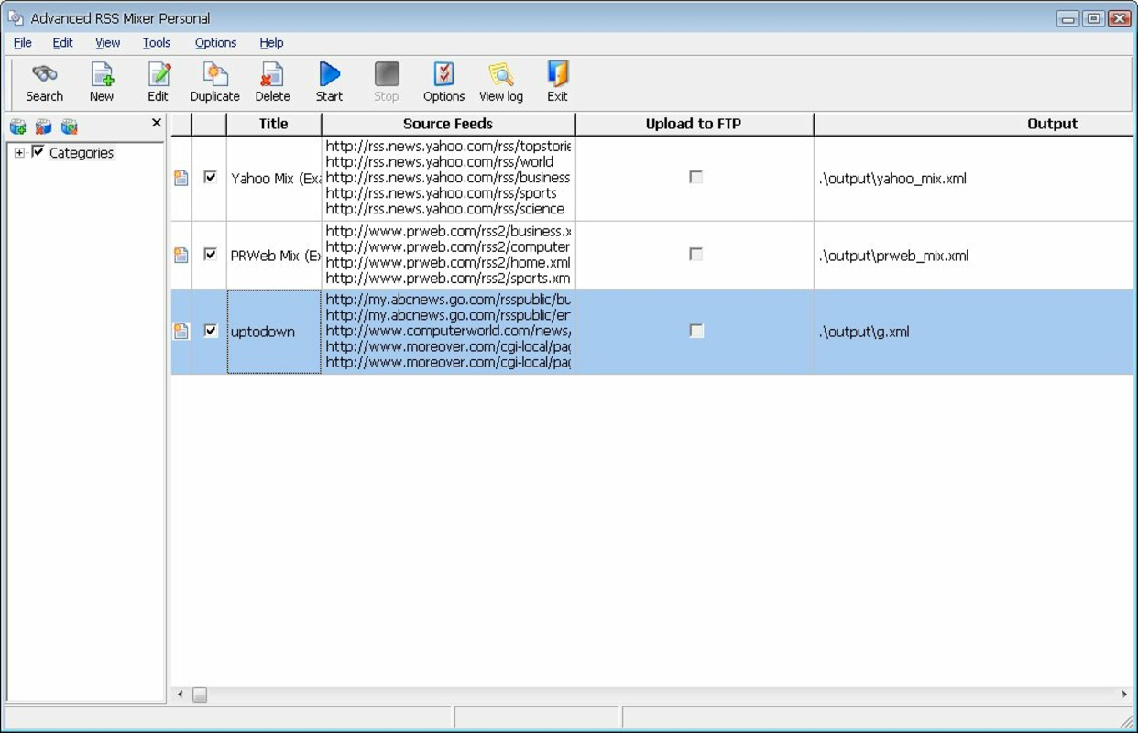Select the uptodown title cell
The height and width of the screenshot is (733, 1138).
click(274, 332)
